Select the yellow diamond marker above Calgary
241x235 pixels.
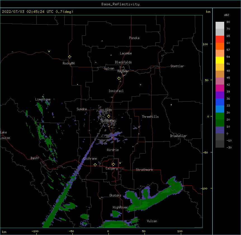(x=113, y=164)
